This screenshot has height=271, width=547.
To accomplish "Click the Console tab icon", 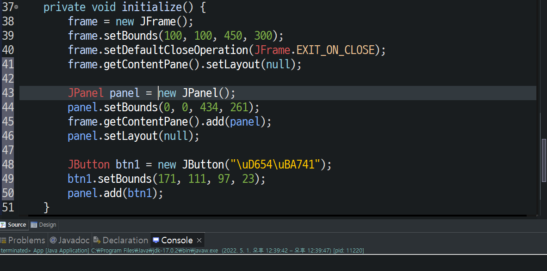I will (x=156, y=241).
